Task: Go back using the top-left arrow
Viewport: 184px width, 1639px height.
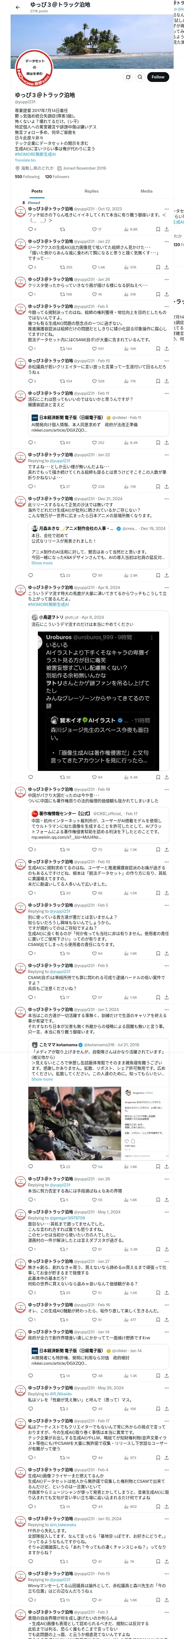Action: 18,7
